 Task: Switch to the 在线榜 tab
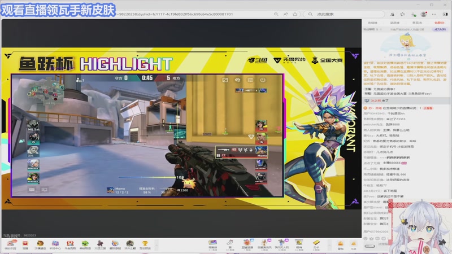pos(372,23)
